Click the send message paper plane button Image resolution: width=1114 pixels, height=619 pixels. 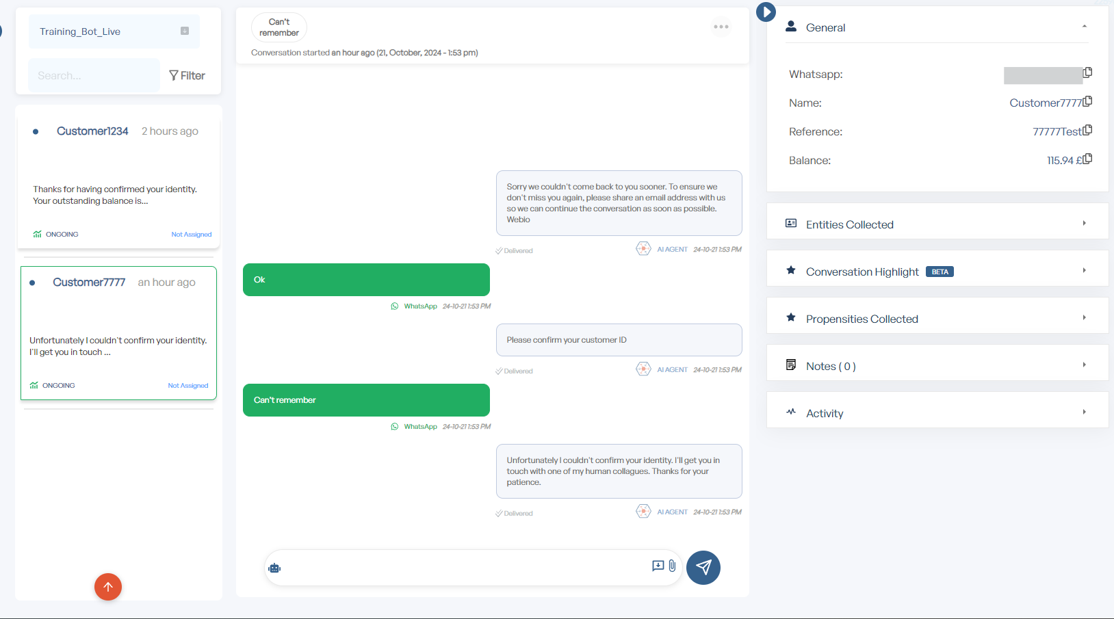(703, 568)
